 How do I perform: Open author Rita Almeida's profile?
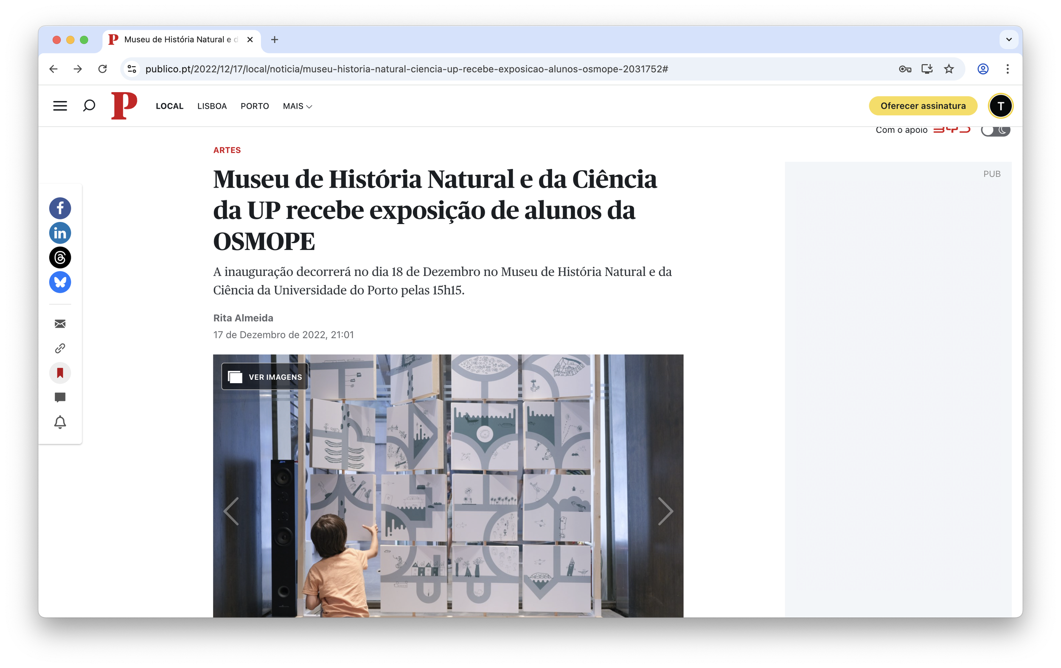[243, 318]
